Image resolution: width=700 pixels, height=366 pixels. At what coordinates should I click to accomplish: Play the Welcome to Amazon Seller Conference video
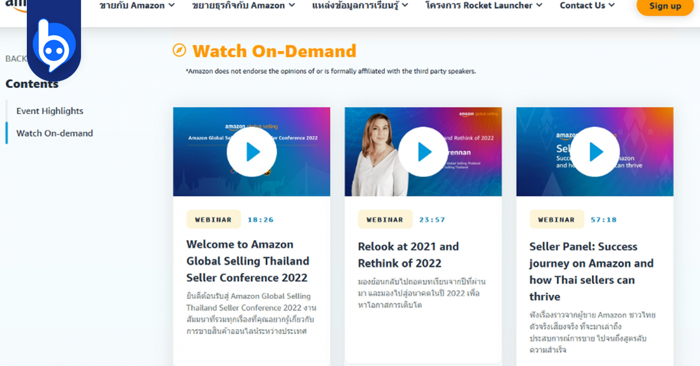coord(251,152)
